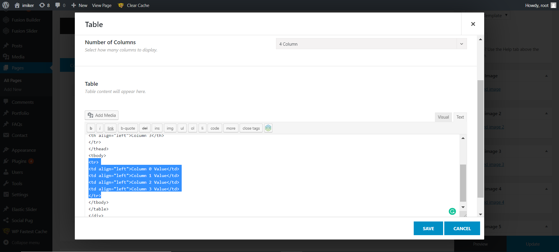Insert a ul list tag

pyautogui.click(x=182, y=128)
